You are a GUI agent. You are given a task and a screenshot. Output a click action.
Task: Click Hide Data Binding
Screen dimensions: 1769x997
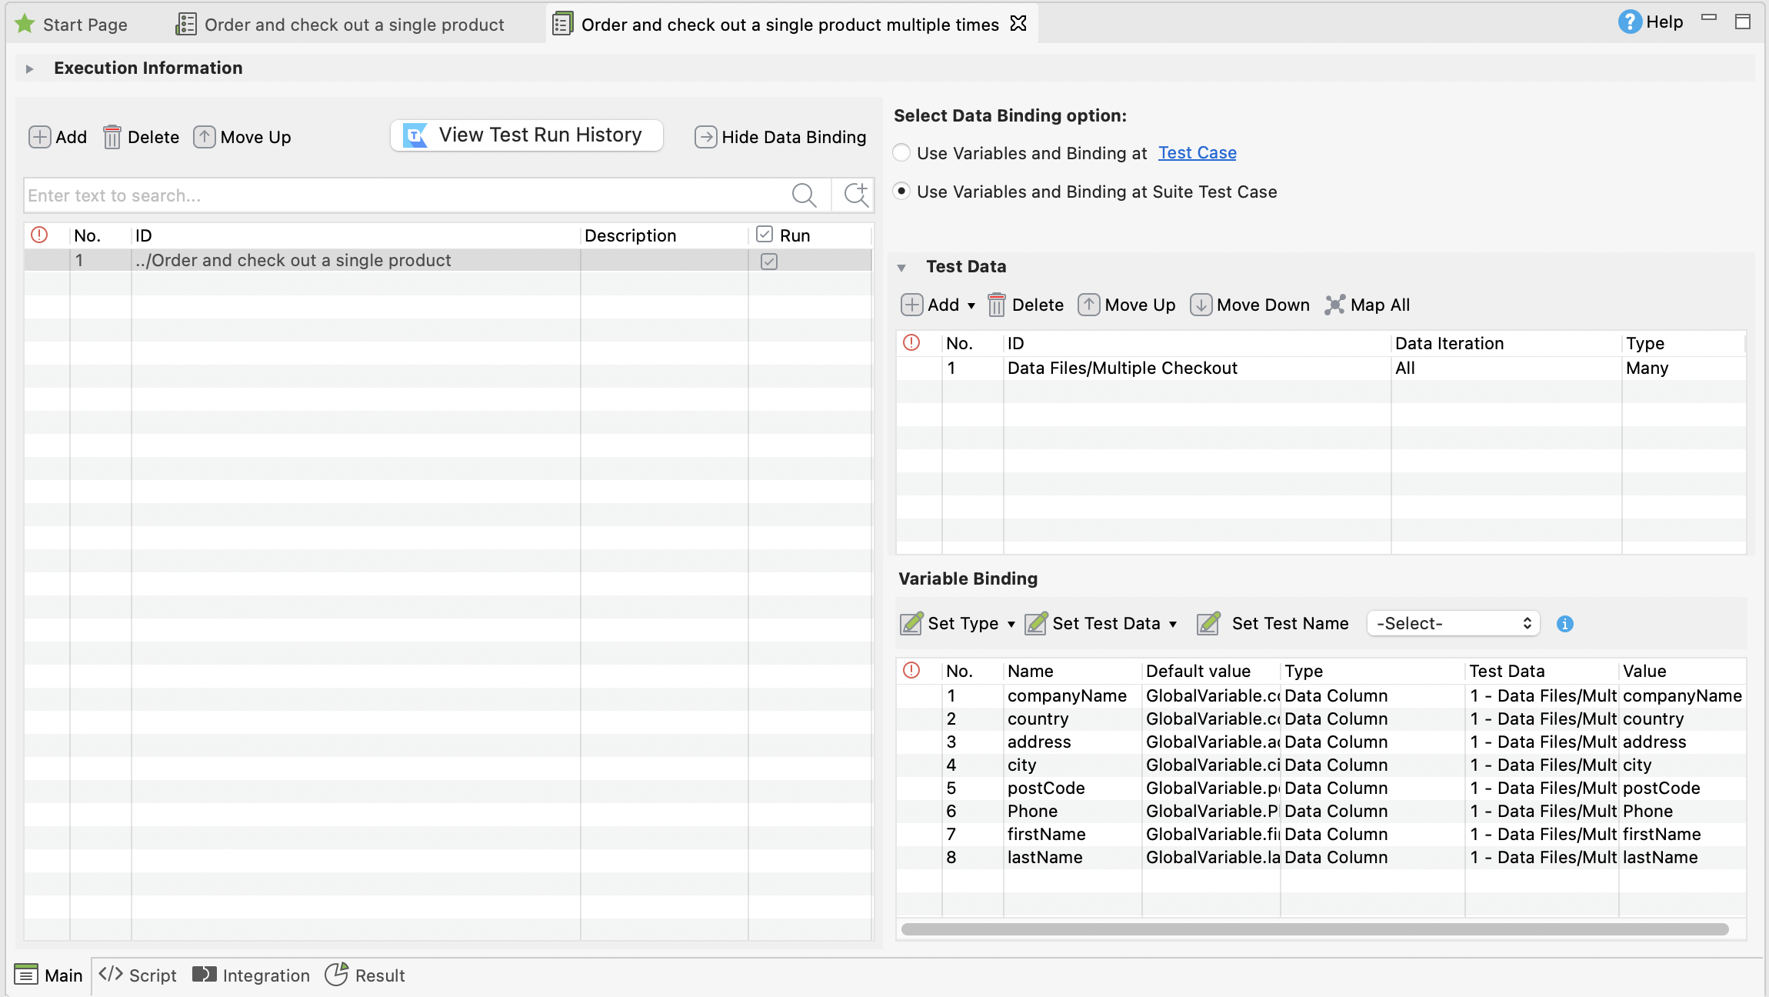[781, 137]
